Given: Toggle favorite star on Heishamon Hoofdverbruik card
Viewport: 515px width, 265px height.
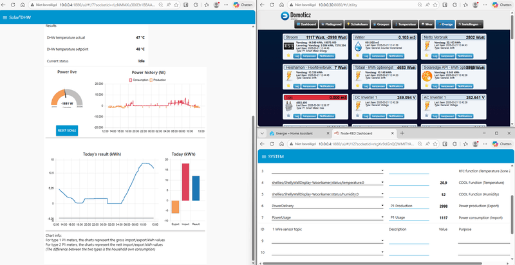Looking at the screenshot, I should (x=288, y=86).
